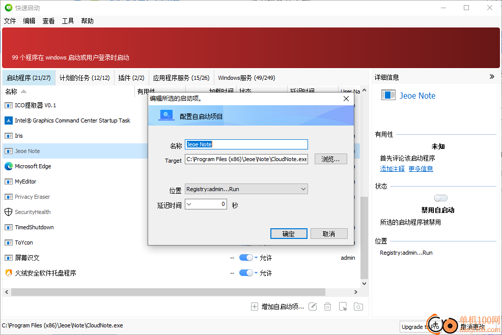Switch to 插件 (2/2) tab
Viewport: 502px width, 335px height.
pos(131,78)
